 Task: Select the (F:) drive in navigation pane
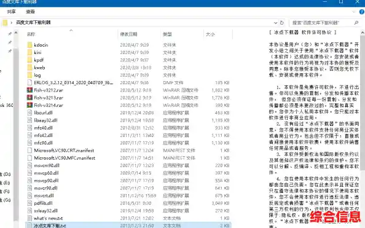(6, 192)
